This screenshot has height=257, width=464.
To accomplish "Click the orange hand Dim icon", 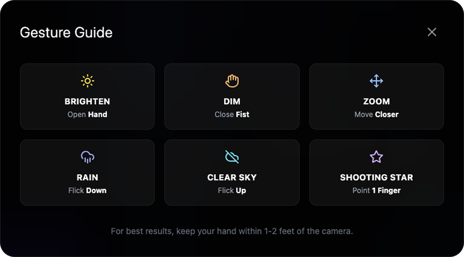I will [232, 81].
